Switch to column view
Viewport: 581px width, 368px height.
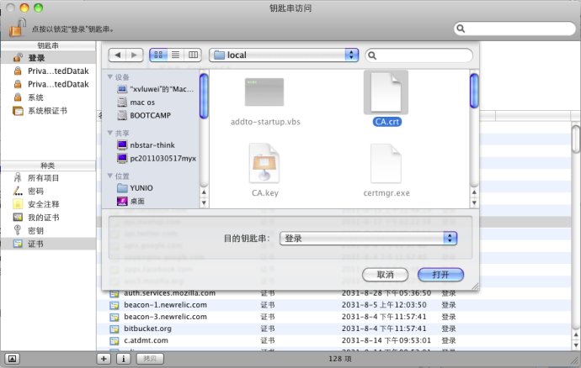pos(193,55)
